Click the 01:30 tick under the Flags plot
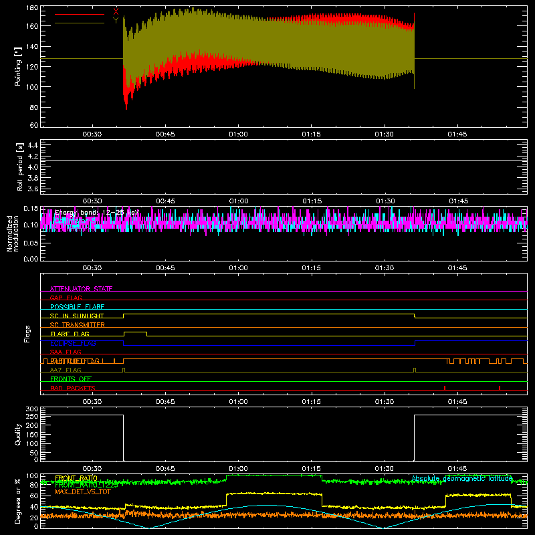535x535 pixels. pyautogui.click(x=385, y=402)
